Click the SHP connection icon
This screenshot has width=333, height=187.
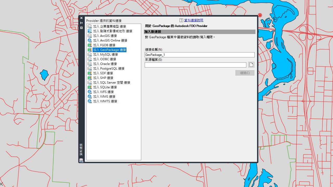(89, 78)
